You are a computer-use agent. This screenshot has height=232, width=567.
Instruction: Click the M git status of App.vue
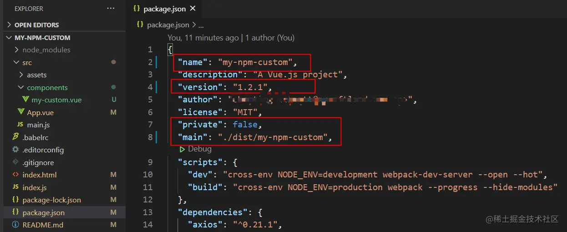(114, 112)
